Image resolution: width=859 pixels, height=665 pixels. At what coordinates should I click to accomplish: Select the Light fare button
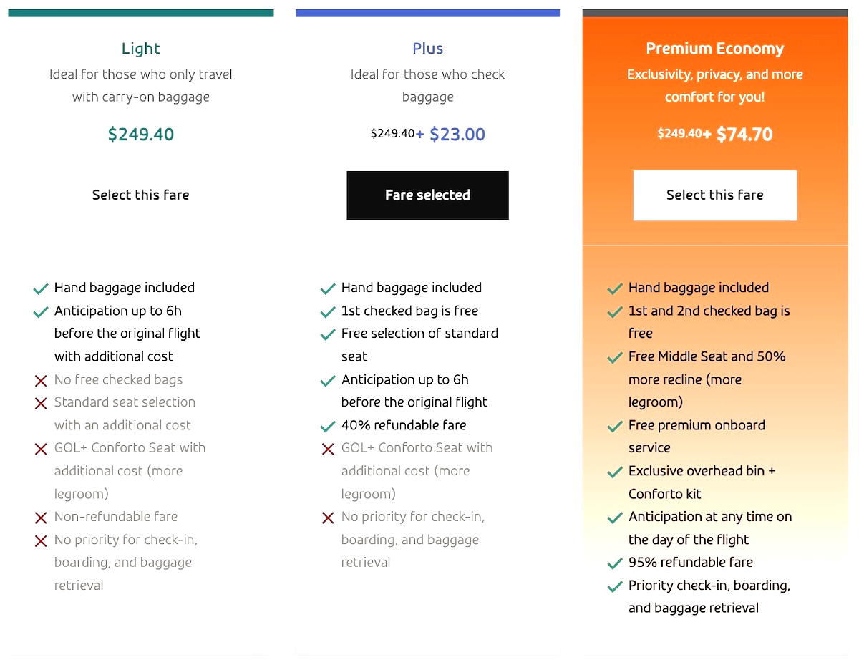(x=141, y=195)
